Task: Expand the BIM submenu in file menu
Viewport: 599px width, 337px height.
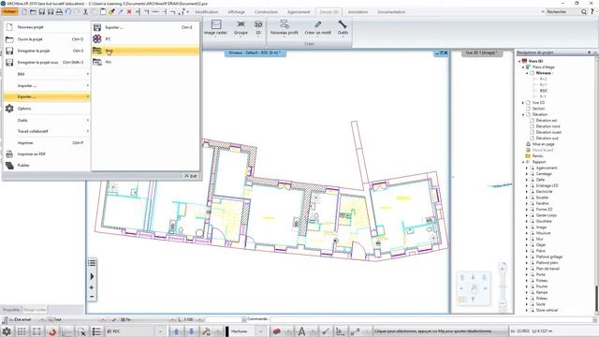Action: (x=48, y=74)
